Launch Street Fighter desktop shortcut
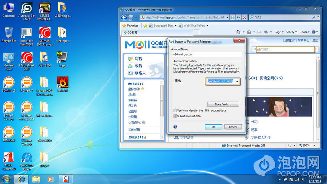This screenshot has width=327, height=184. [44, 11]
